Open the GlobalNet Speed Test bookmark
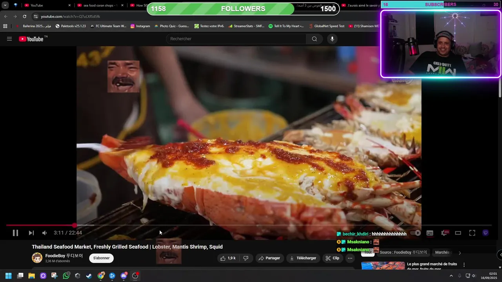Image resolution: width=502 pixels, height=282 pixels. click(326, 26)
